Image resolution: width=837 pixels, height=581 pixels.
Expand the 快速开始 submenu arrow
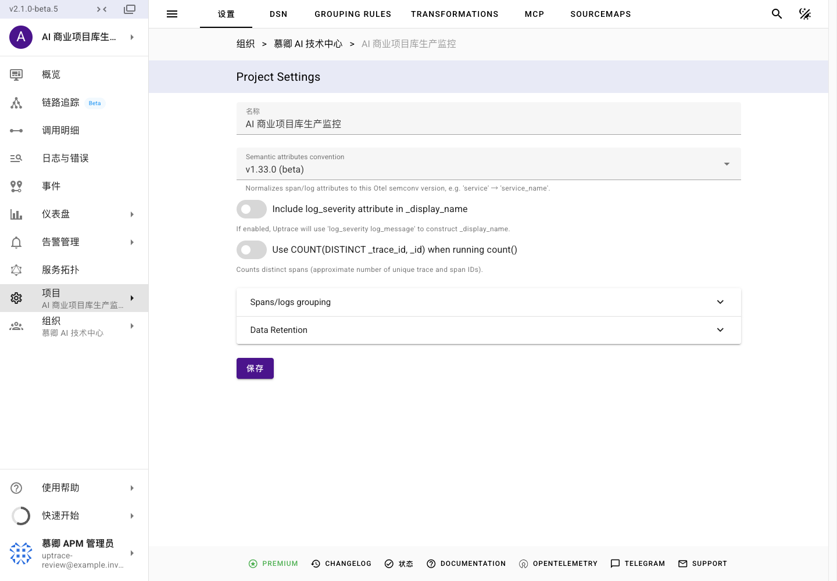[133, 516]
